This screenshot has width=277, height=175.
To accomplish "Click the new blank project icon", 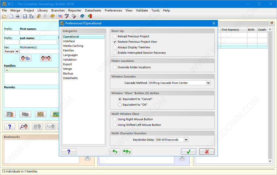I will pos(12,16).
